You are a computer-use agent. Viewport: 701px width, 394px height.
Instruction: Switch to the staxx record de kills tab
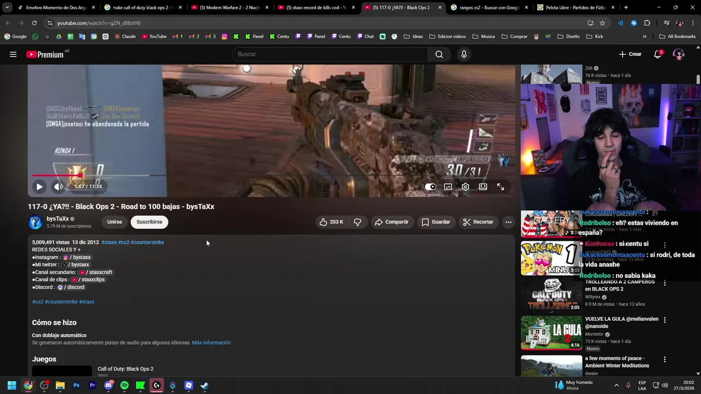tap(316, 8)
